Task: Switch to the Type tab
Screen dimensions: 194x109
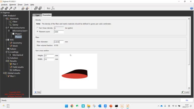Action: click(37, 15)
